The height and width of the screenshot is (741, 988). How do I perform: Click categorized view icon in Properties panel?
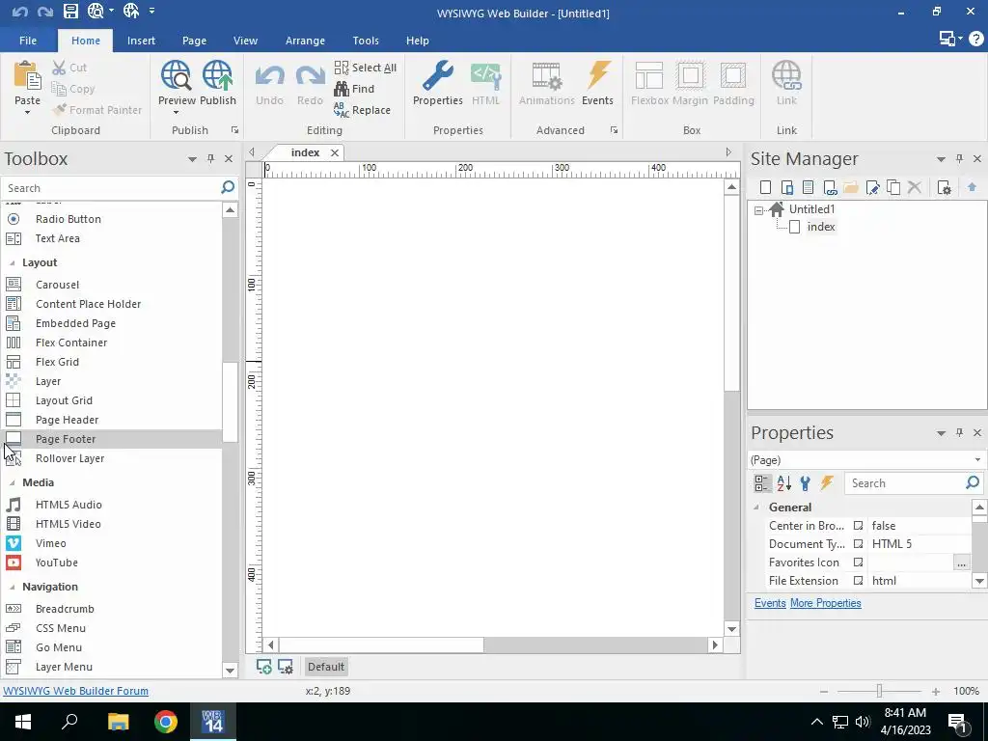click(762, 483)
